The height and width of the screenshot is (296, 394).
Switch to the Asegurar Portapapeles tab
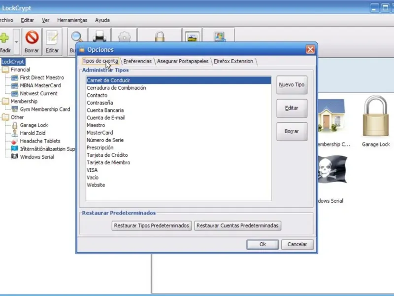point(183,61)
